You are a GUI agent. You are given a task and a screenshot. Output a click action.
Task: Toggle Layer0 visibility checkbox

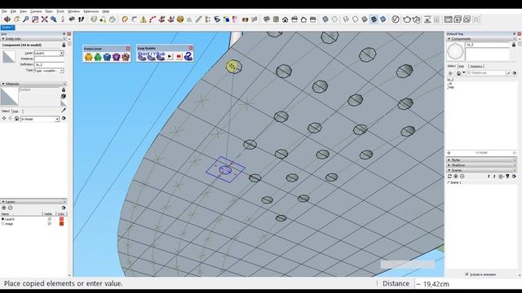[50, 219]
